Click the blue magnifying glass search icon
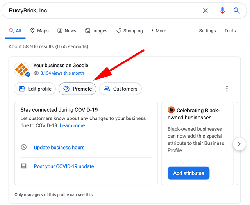250x205 pixels. 237,11
